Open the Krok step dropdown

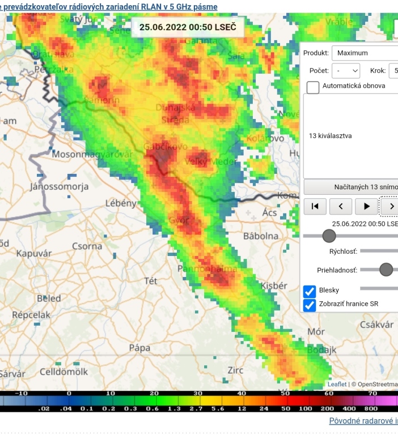pyautogui.click(x=393, y=71)
